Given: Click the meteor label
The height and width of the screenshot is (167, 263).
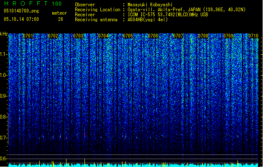Looking at the screenshot, I should [x=59, y=13].
